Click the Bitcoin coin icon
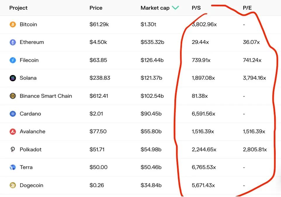The height and width of the screenshot is (197, 281). click(13, 25)
